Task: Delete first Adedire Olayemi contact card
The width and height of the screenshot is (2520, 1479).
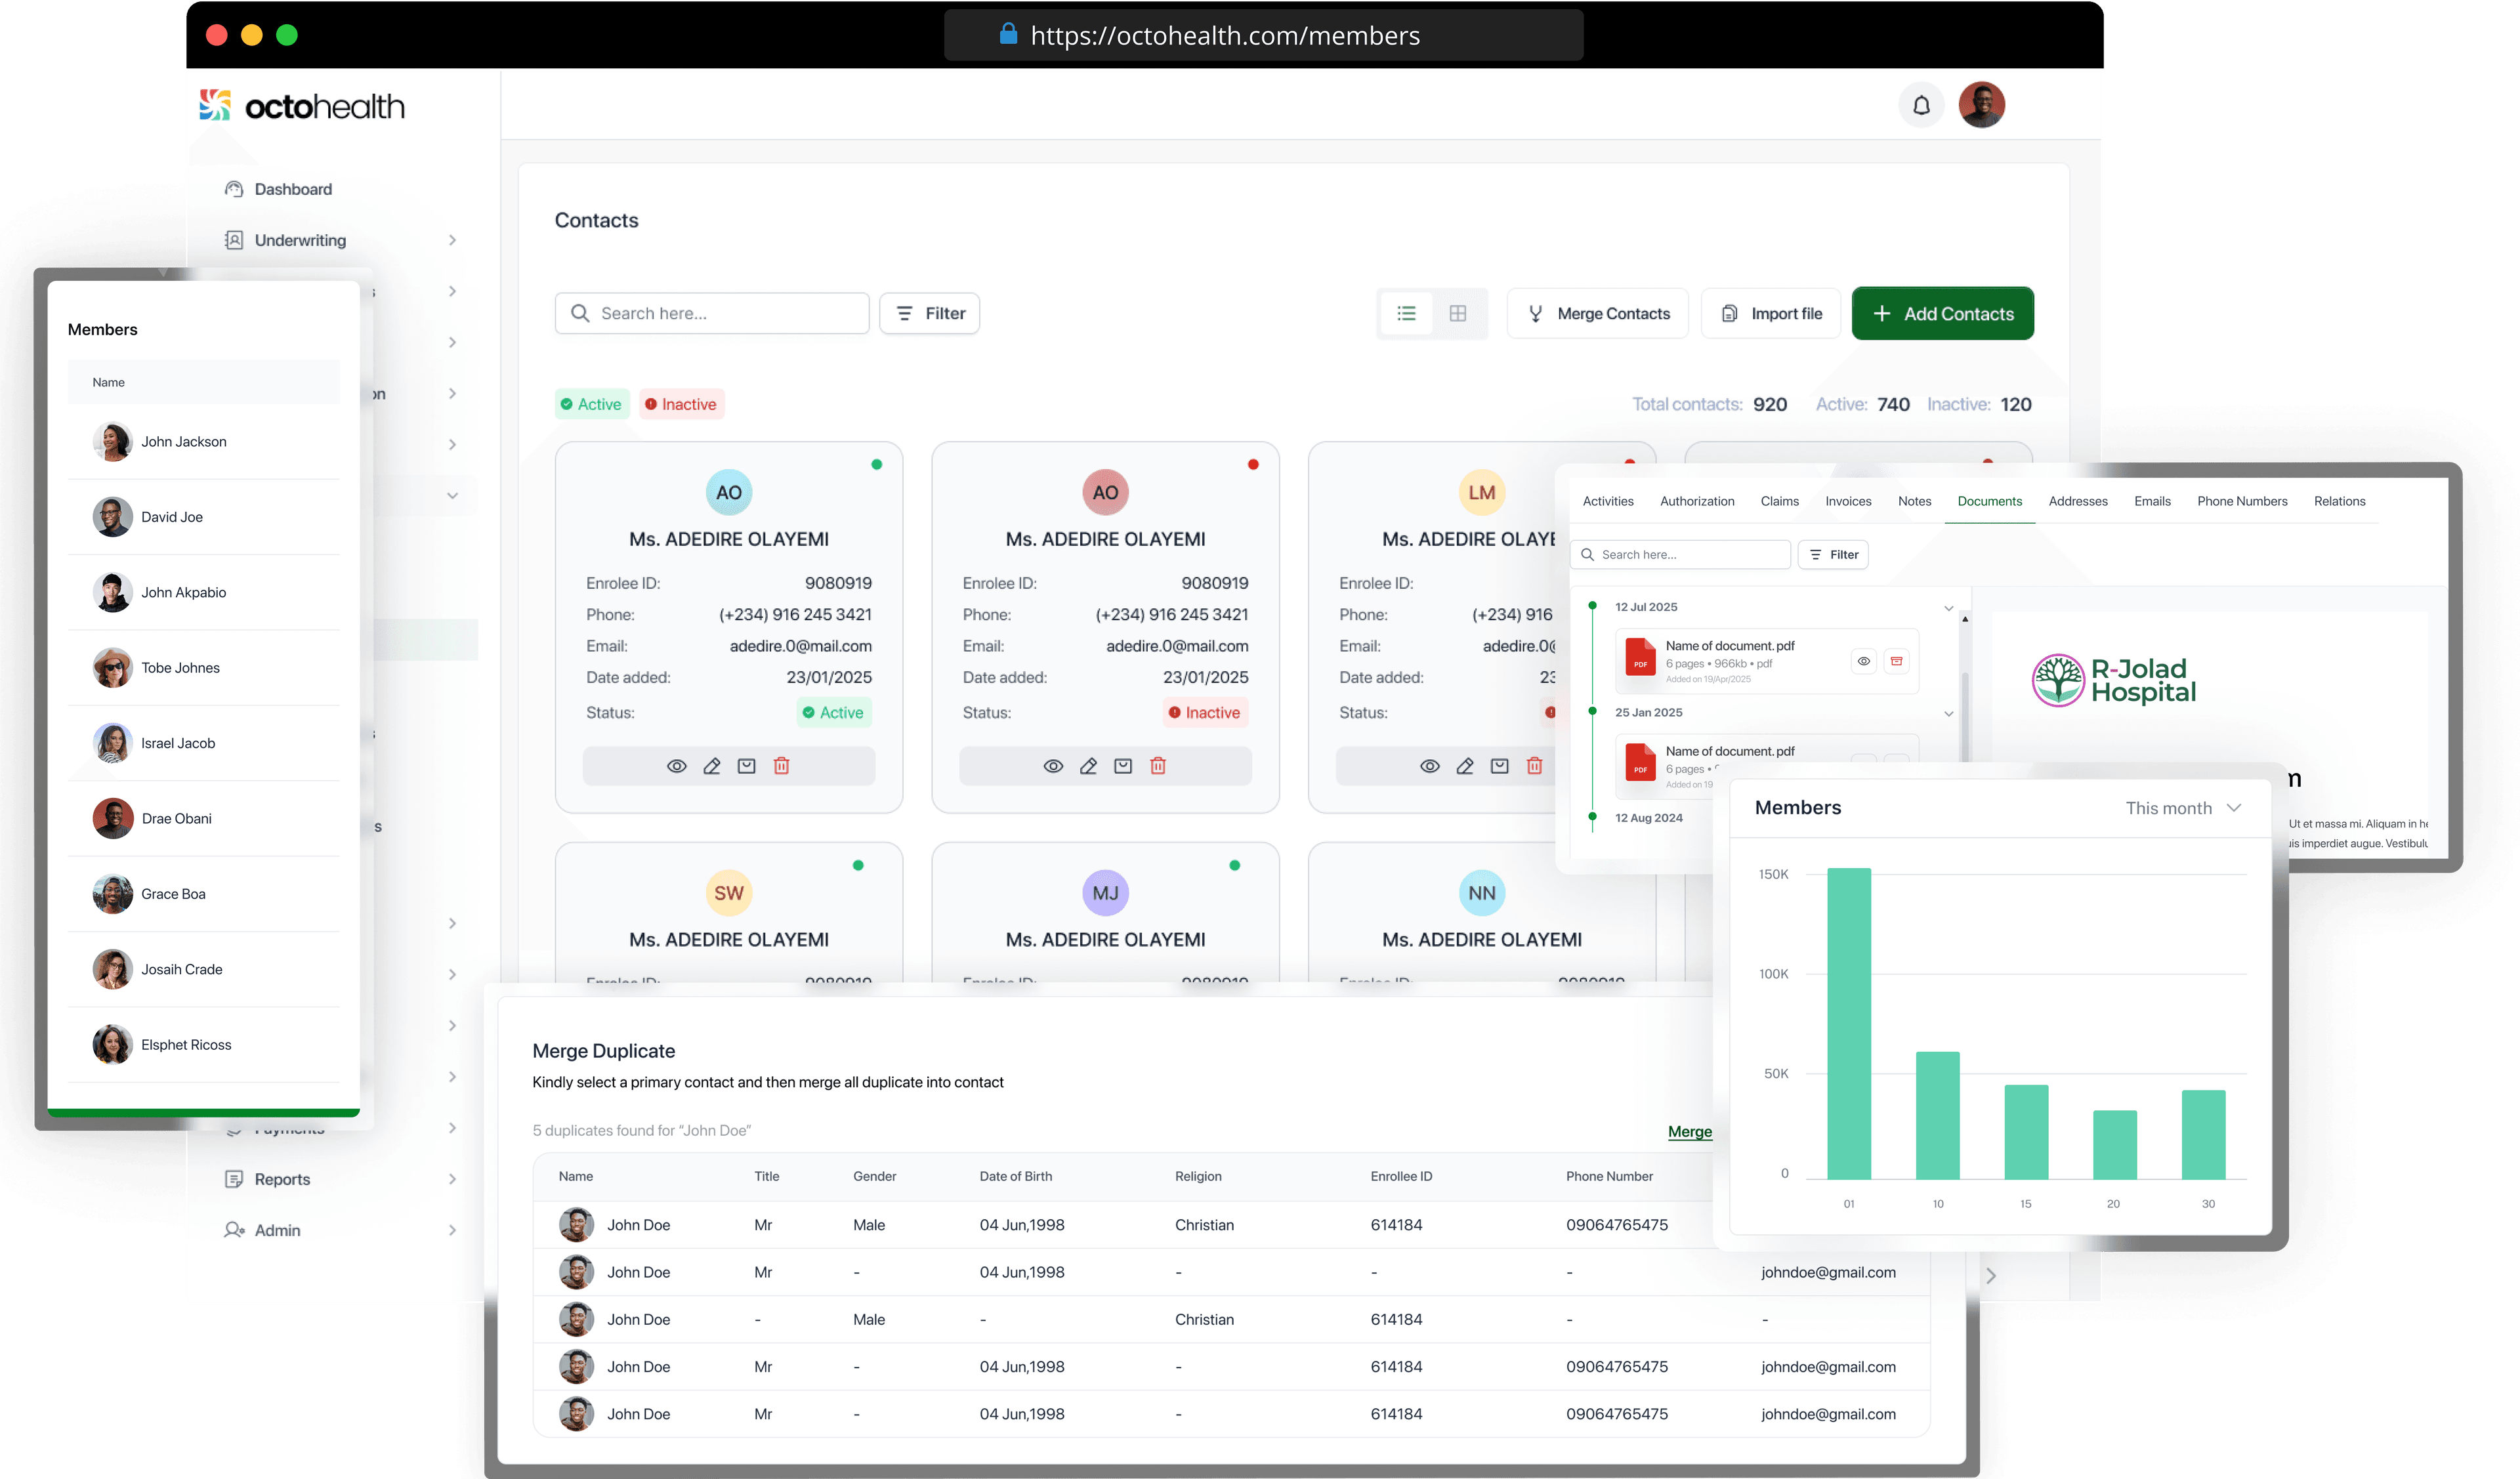Action: click(x=781, y=766)
